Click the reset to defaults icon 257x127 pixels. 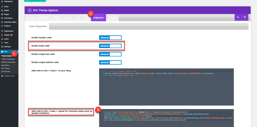click(x=245, y=17)
